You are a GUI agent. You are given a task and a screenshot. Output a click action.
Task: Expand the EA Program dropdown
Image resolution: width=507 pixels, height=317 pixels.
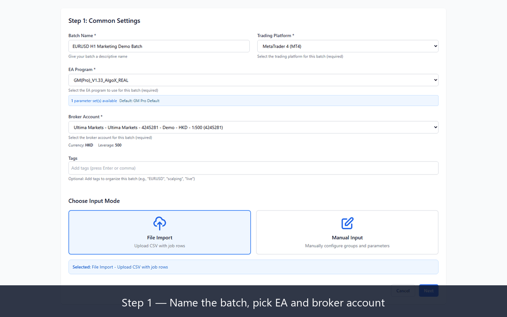(x=253, y=80)
